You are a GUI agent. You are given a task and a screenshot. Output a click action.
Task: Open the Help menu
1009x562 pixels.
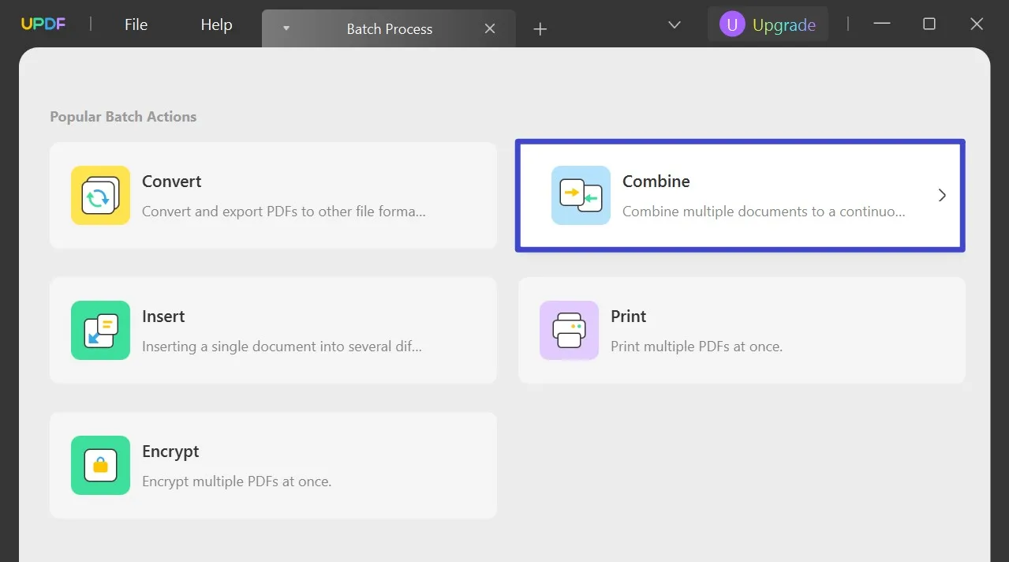(216, 24)
